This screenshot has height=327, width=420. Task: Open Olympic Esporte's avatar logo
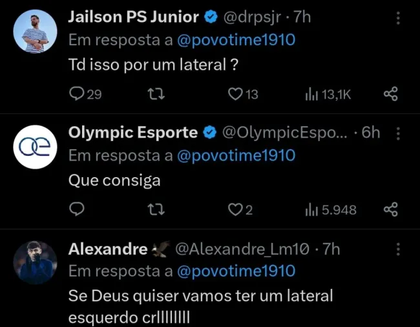[35, 147]
